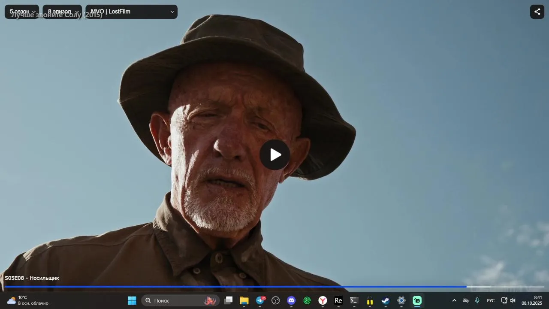Screen dimensions: 549x309
Task: Open File Explorer from the taskbar
Action: click(x=244, y=300)
